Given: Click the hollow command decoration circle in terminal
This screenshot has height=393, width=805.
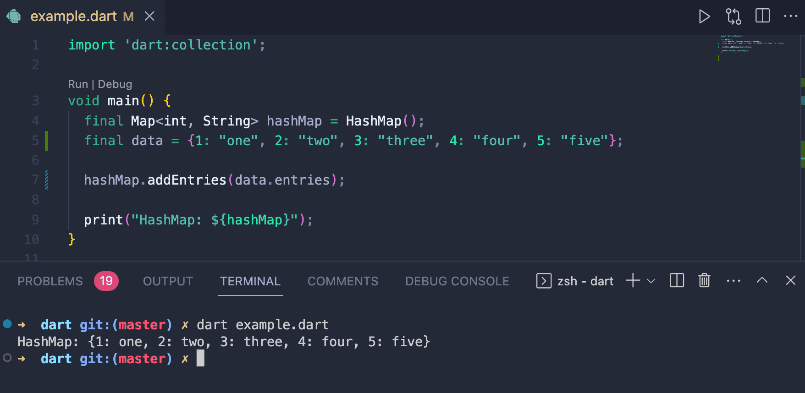Looking at the screenshot, I should click(7, 358).
